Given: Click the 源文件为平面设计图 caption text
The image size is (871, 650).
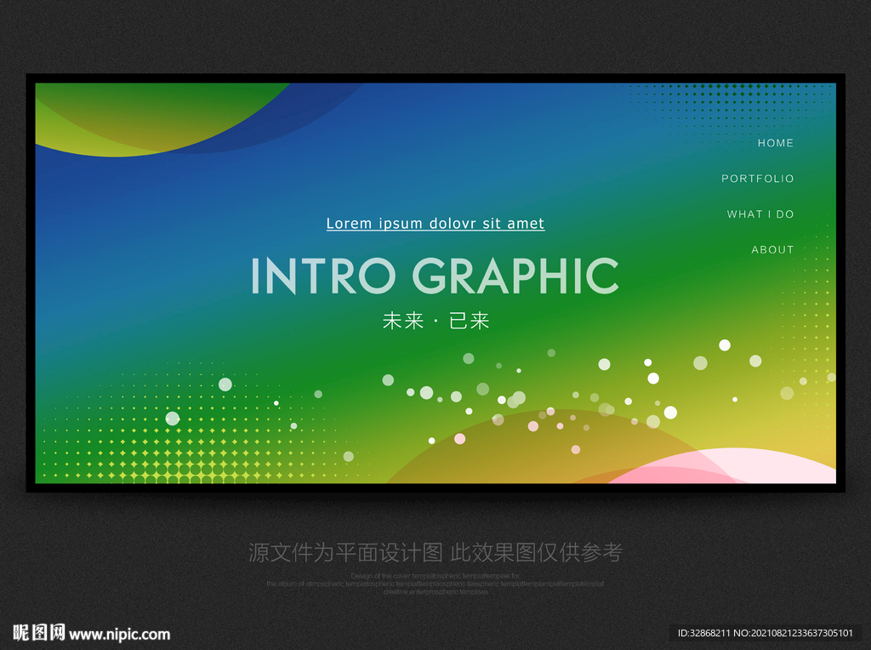Looking at the screenshot, I should 345,552.
